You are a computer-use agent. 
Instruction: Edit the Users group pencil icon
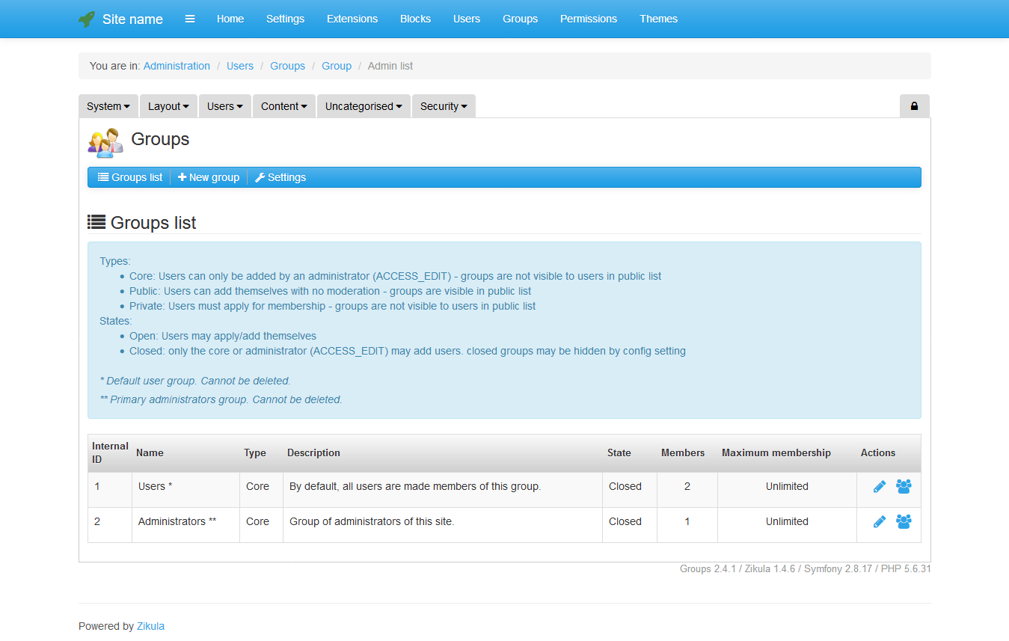[880, 487]
